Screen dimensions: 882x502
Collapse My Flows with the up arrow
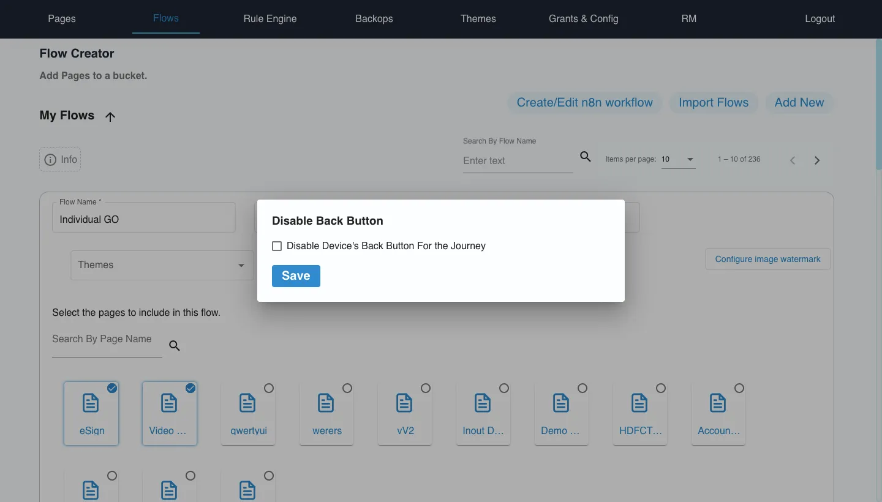[110, 117]
